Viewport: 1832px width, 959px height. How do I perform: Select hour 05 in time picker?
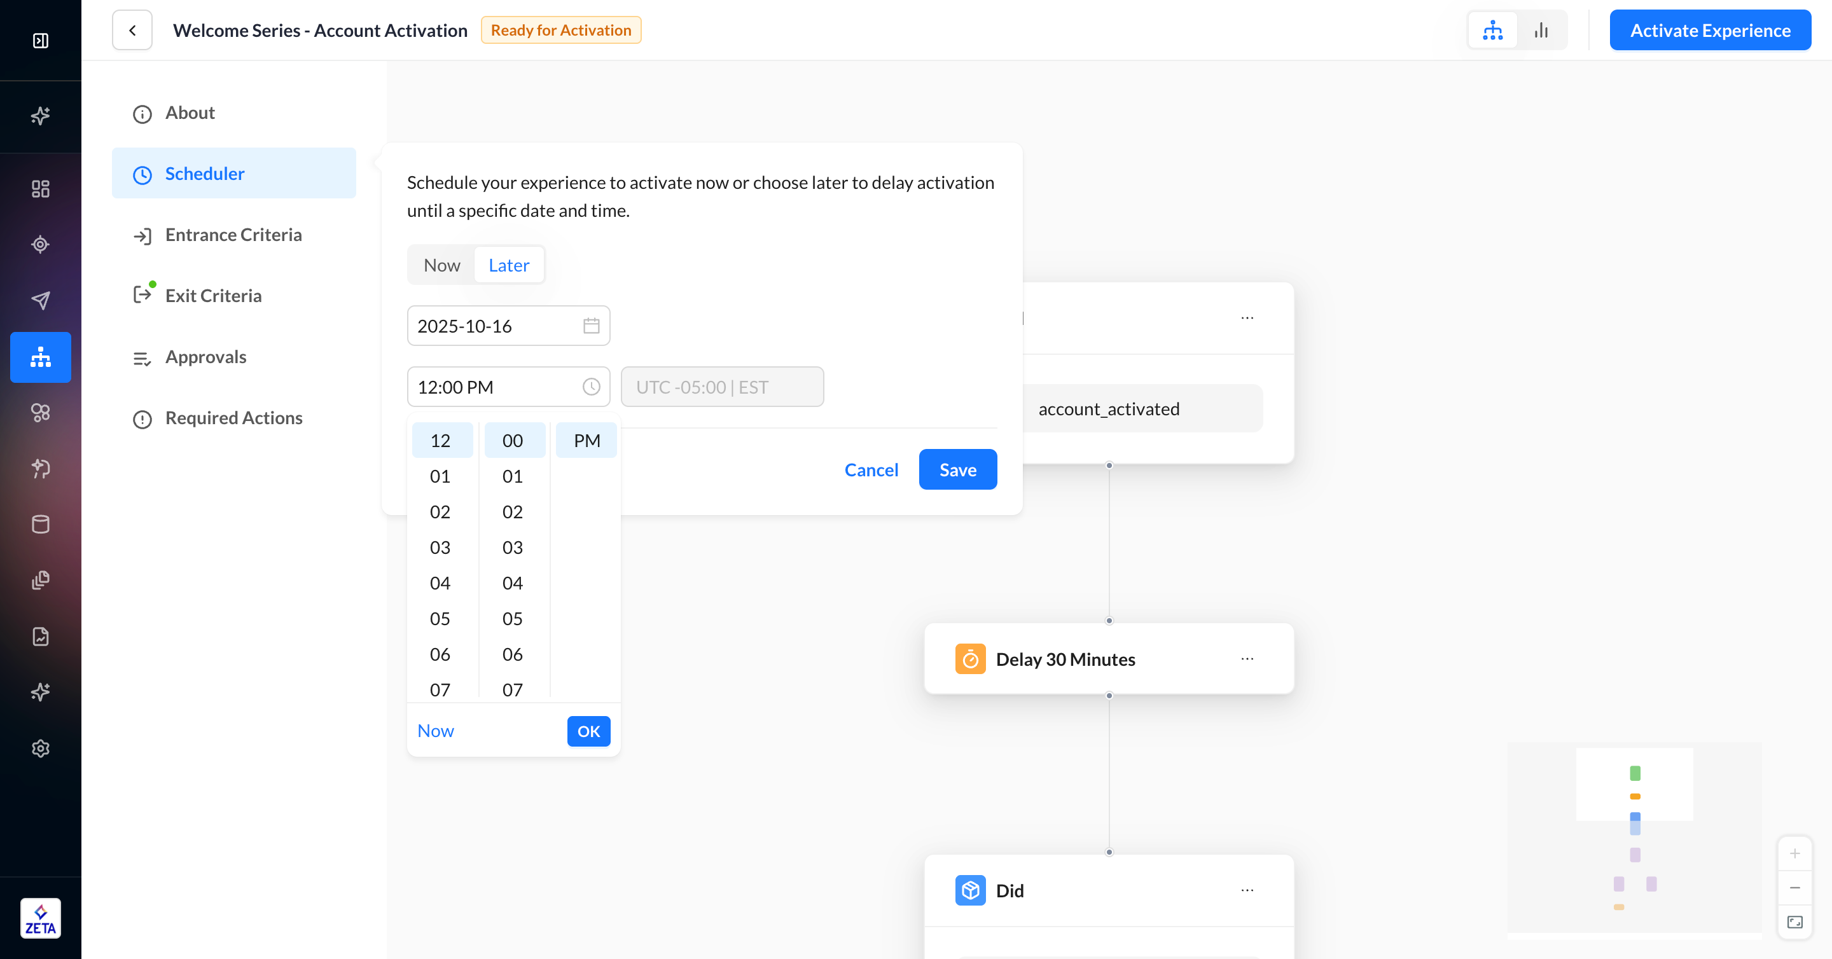tap(440, 619)
